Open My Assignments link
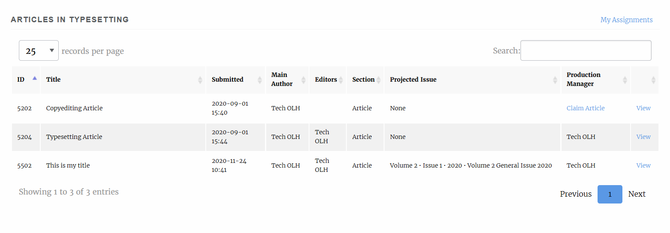Image resolution: width=670 pixels, height=233 pixels. 626,20
